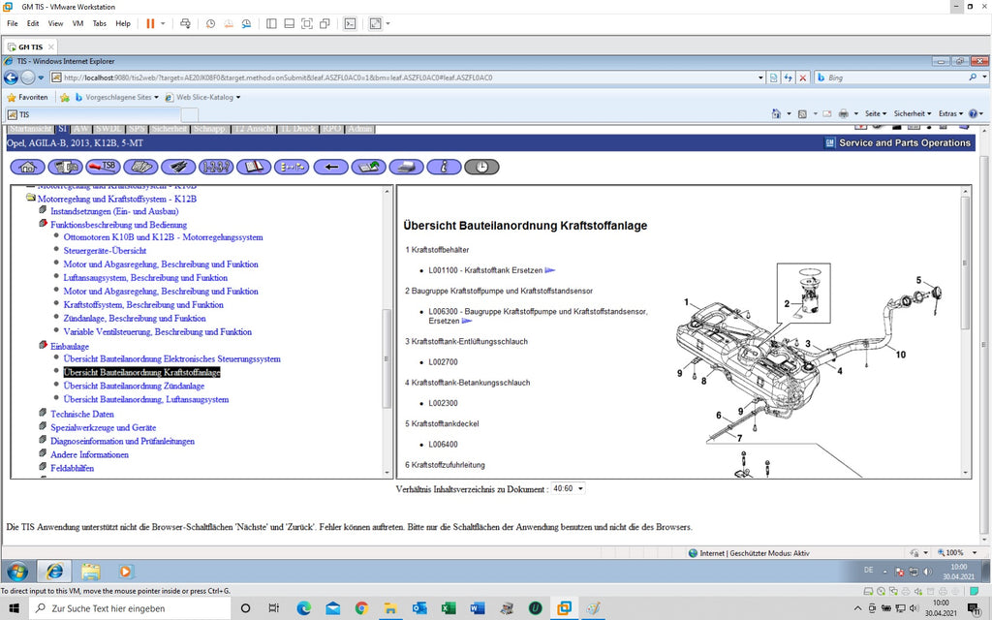Click VMware console view icon

pos(350,23)
